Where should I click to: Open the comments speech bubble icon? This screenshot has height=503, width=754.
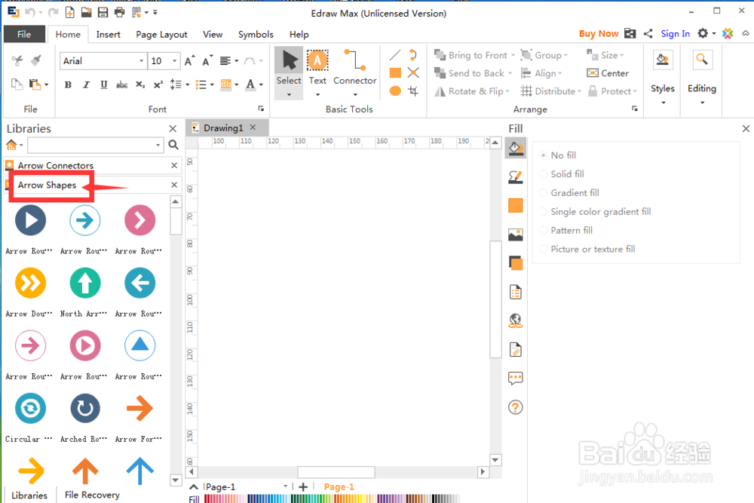[515, 379]
